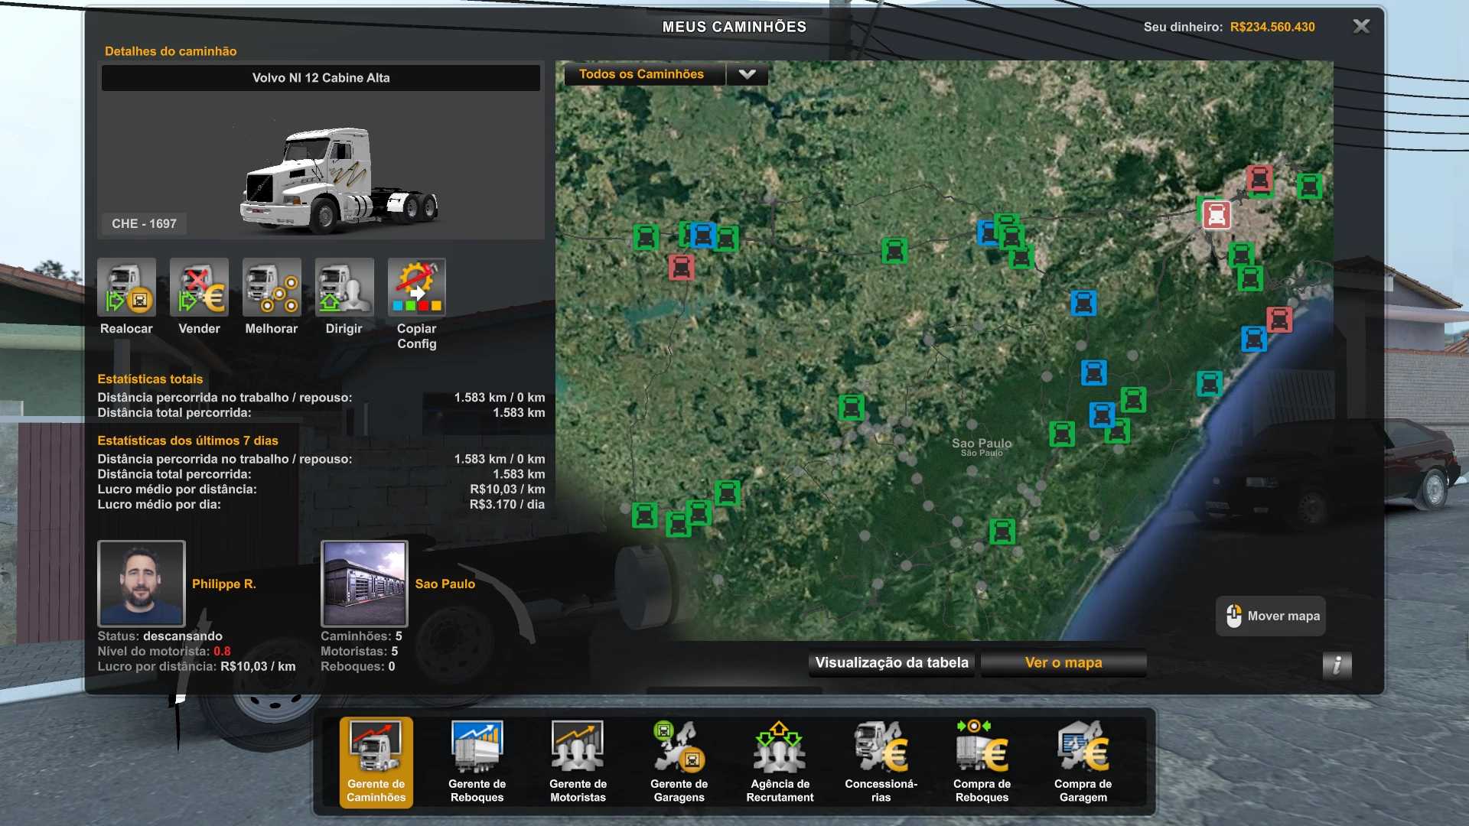Image resolution: width=1469 pixels, height=826 pixels.
Task: Click the Dirigir truck icon
Action: [344, 288]
